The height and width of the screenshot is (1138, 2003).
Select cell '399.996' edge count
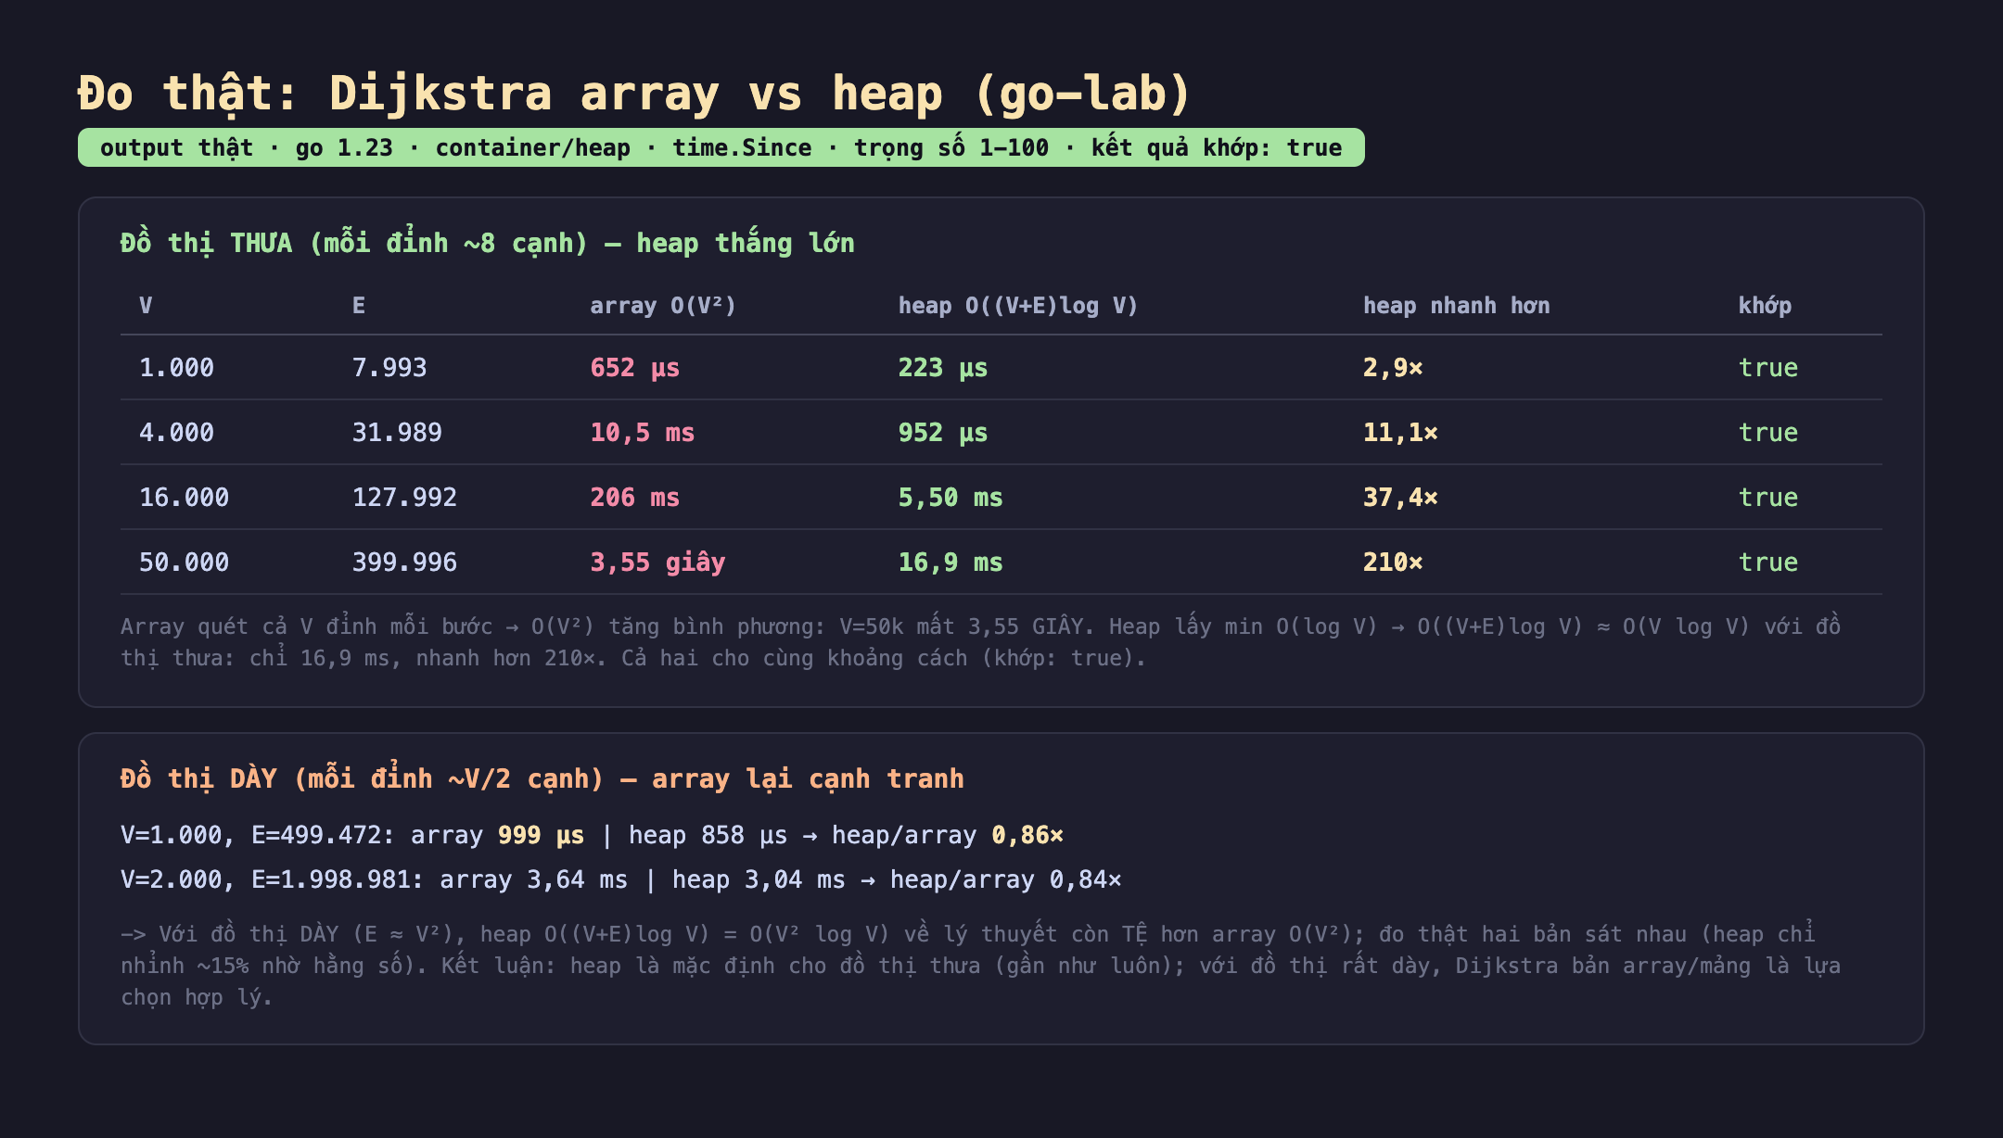[x=404, y=563]
